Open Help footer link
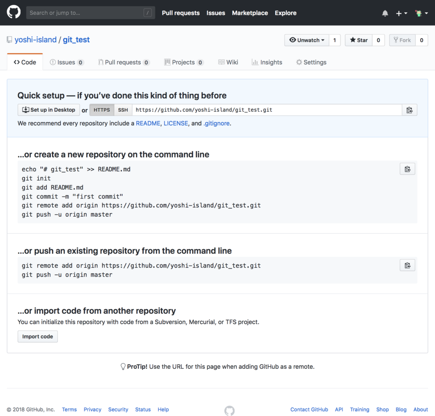This screenshot has height=416, width=435. coord(163,409)
